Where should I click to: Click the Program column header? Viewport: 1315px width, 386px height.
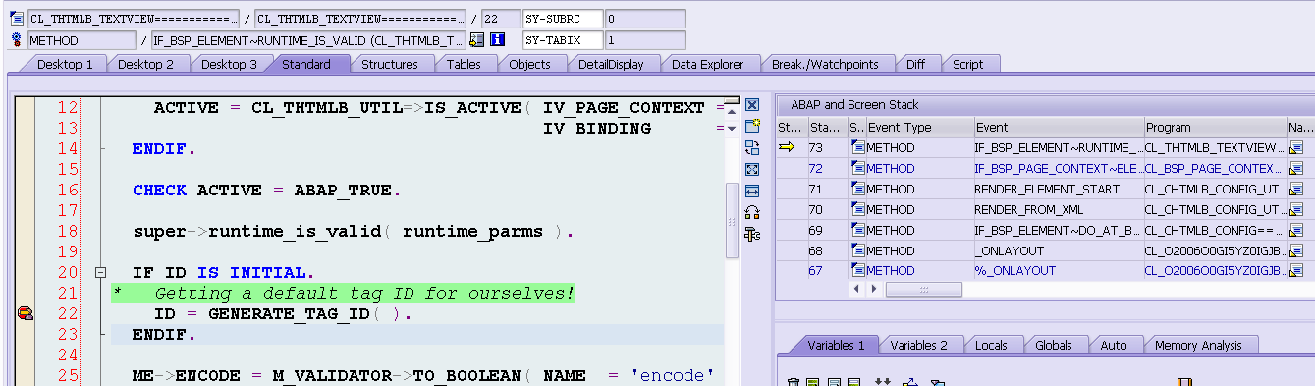tap(1216, 127)
